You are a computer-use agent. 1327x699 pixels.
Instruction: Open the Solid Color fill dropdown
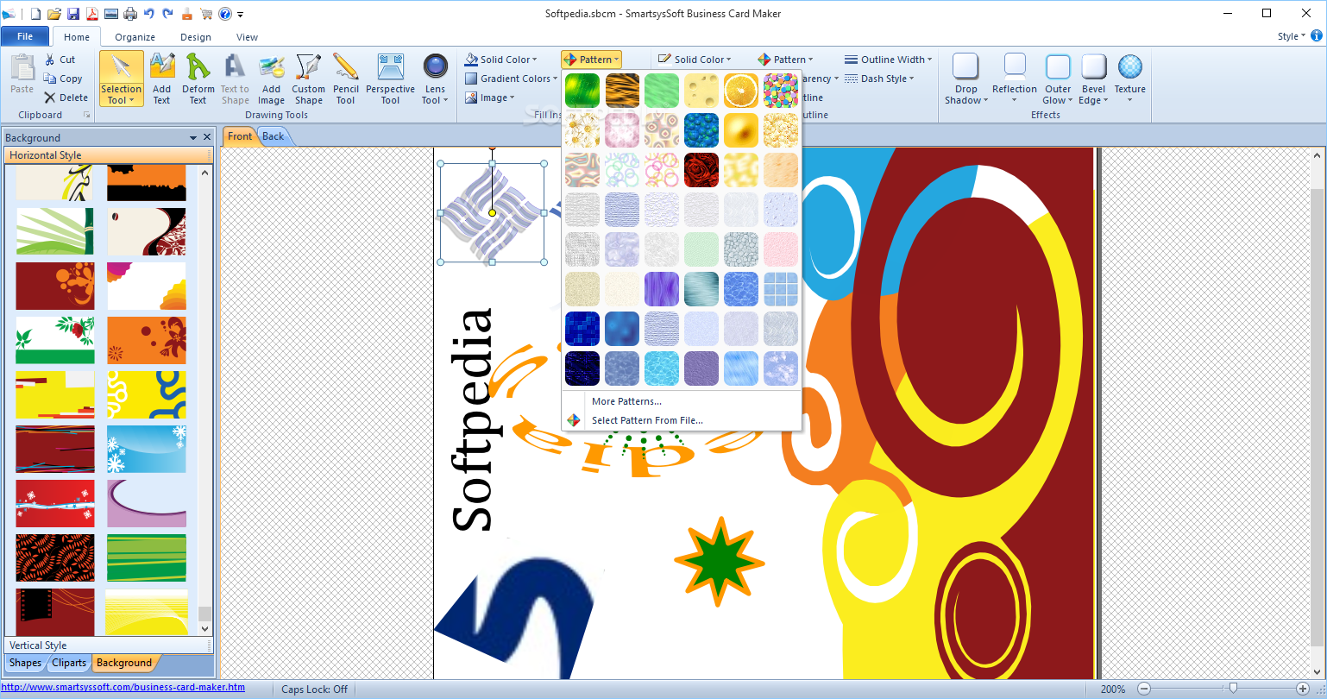click(x=500, y=60)
